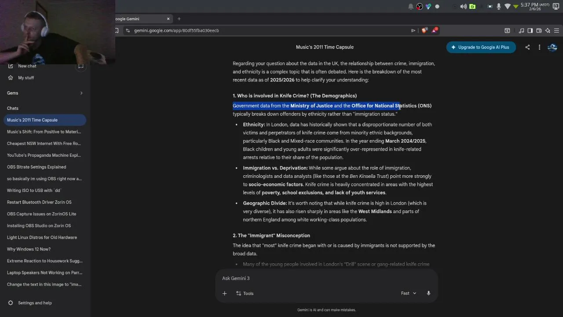Click the browser music note playlist icon
This screenshot has width=563, height=317.
click(x=521, y=30)
